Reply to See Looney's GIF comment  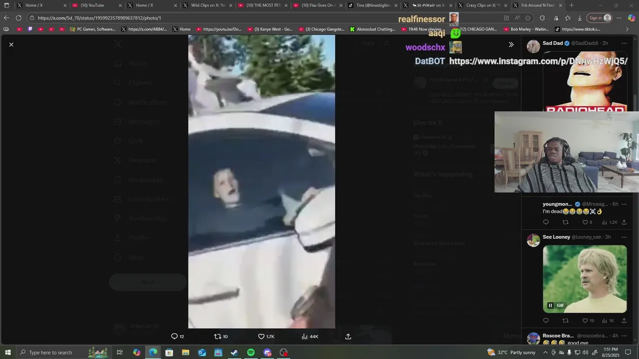546,321
